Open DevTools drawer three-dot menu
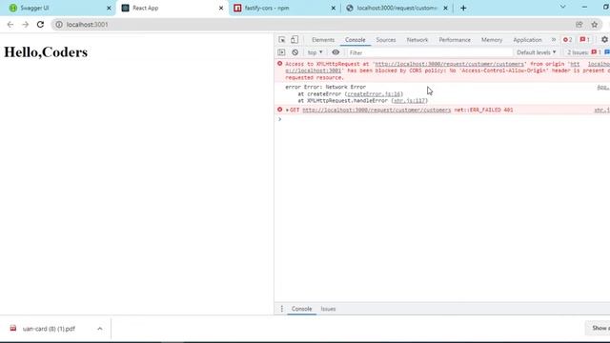The image size is (610, 343). [x=282, y=309]
